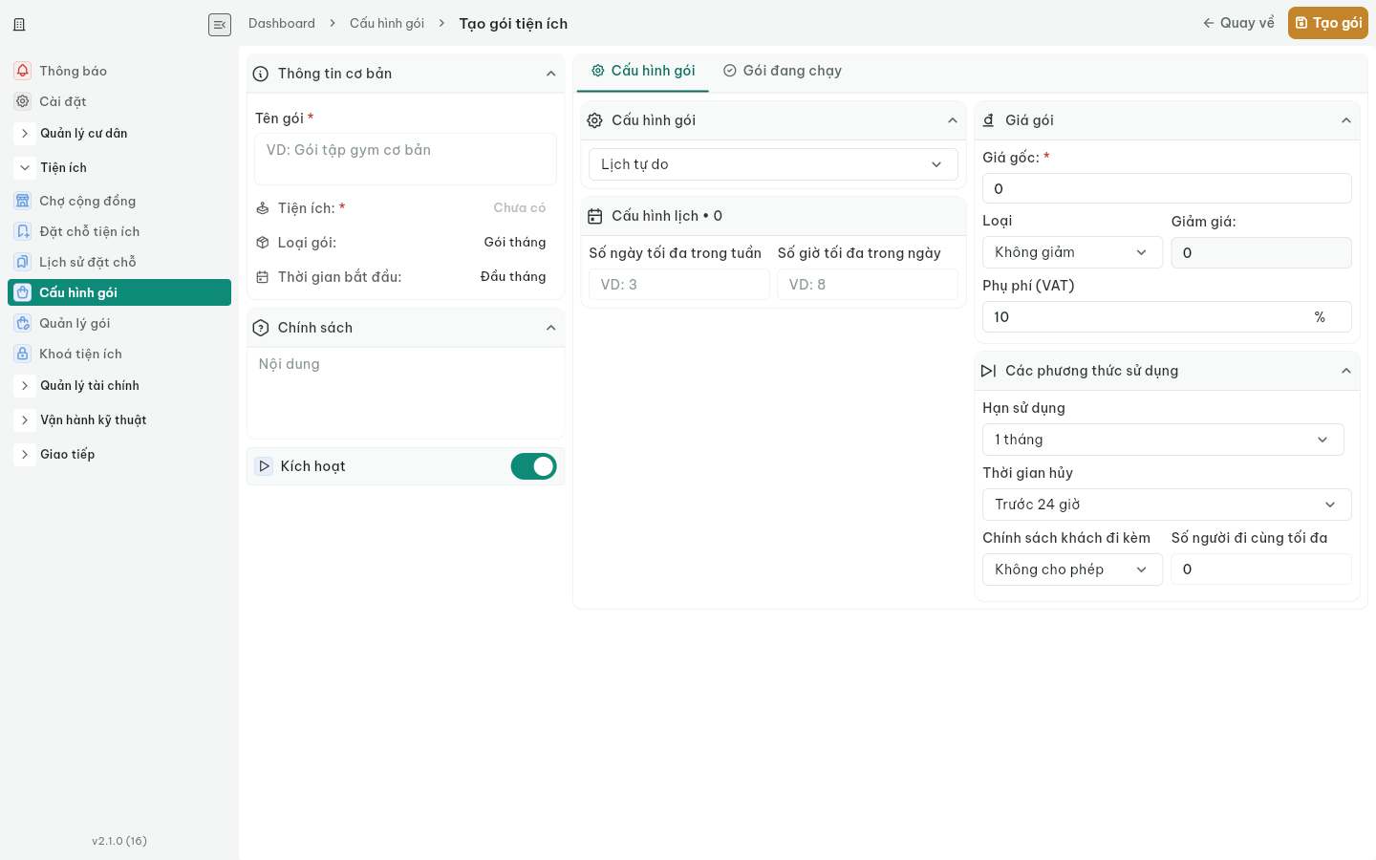Open Quản lý gói bag icon

23,323
